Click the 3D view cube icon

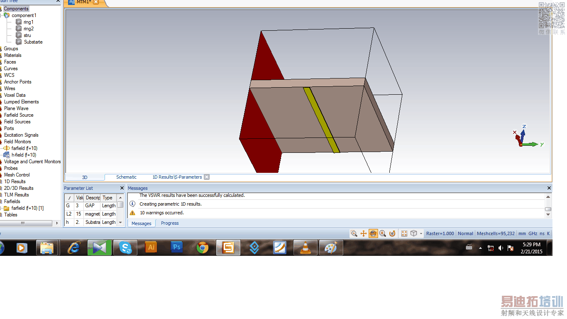click(x=414, y=233)
